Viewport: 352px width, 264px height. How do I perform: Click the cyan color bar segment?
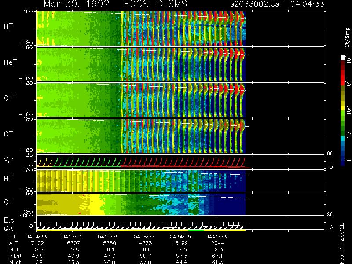point(343,139)
